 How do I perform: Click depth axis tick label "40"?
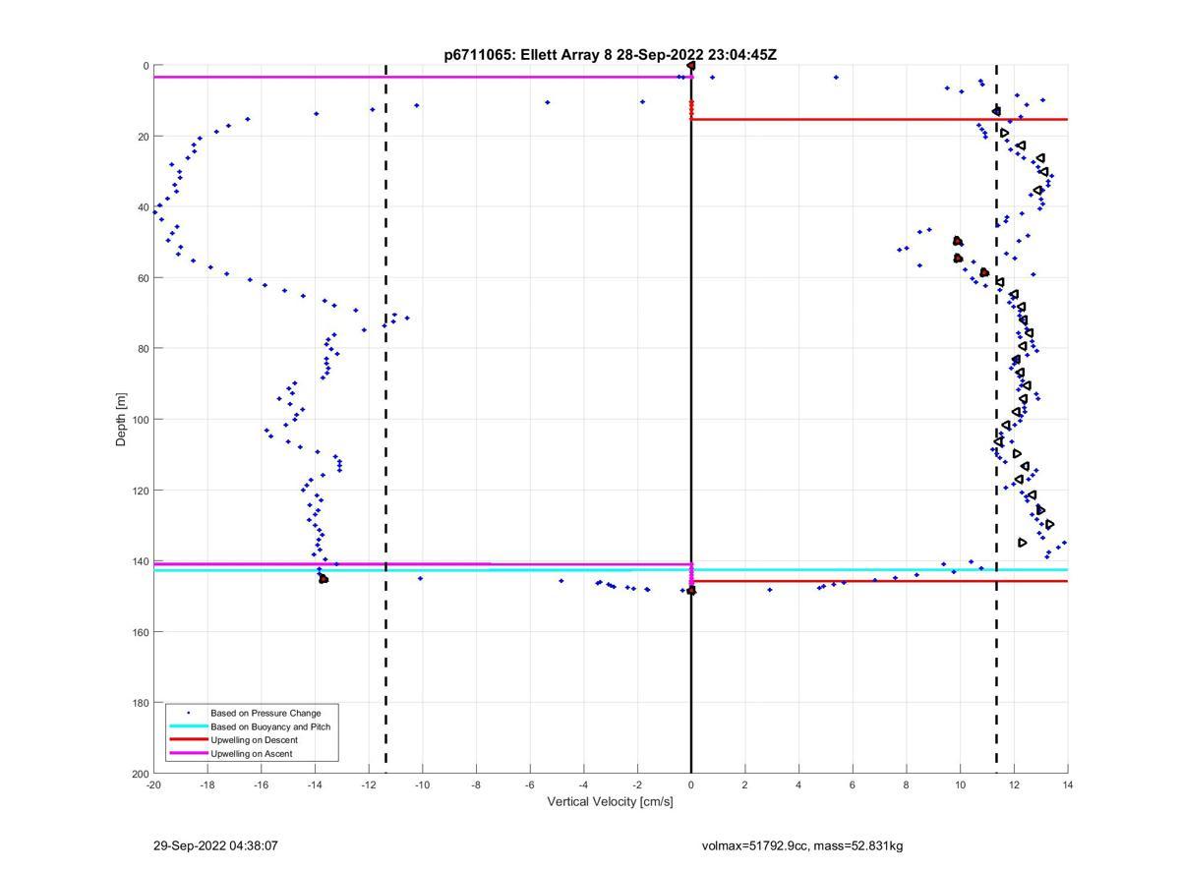[143, 207]
